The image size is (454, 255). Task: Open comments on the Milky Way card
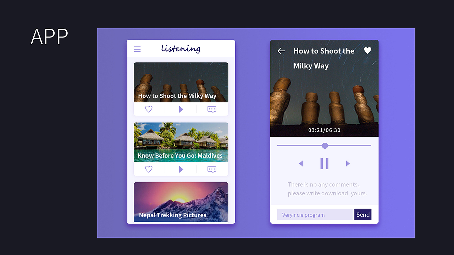(x=212, y=109)
